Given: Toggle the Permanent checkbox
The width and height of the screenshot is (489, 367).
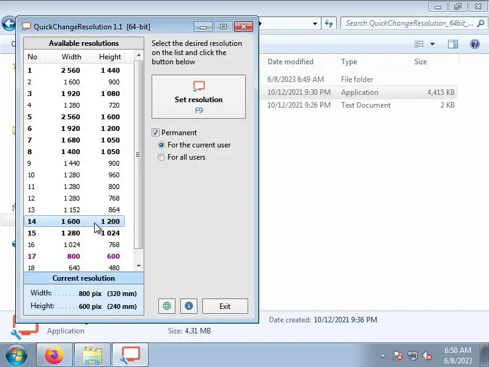Looking at the screenshot, I should click(155, 133).
